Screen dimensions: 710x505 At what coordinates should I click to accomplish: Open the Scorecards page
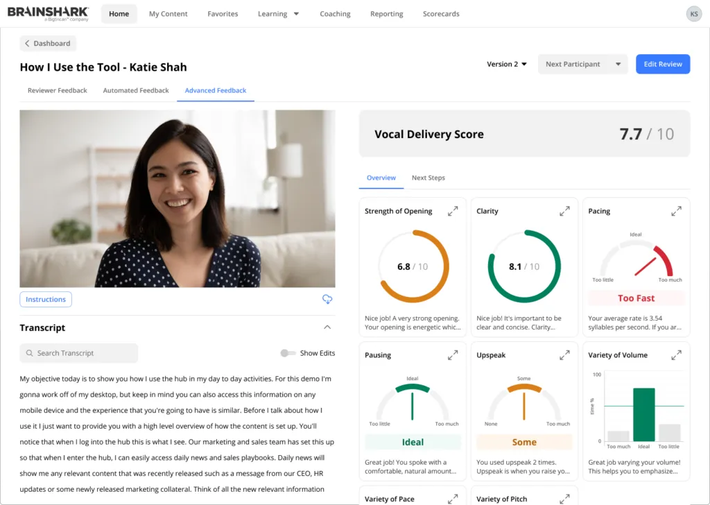(x=441, y=14)
